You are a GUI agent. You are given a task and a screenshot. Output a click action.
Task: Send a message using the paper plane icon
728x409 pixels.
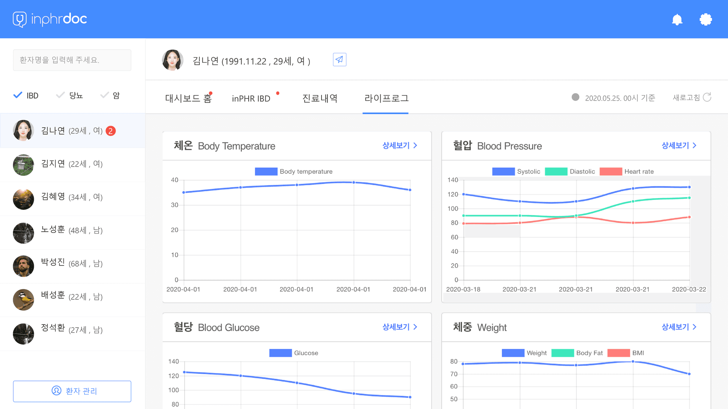(x=339, y=59)
